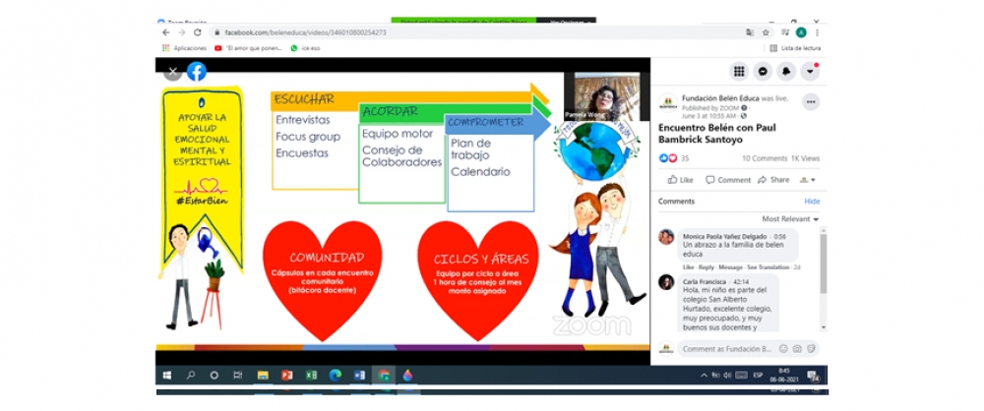Open Task View on the taskbar
The image size is (984, 411).
coord(238,376)
